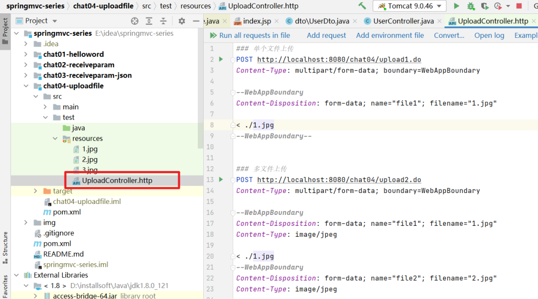
Task: Open Project panel settings gear
Action: point(181,21)
